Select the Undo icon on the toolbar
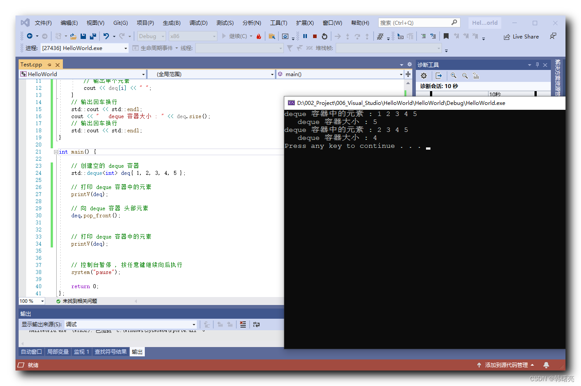Image resolution: width=581 pixels, height=386 pixels. click(106, 36)
